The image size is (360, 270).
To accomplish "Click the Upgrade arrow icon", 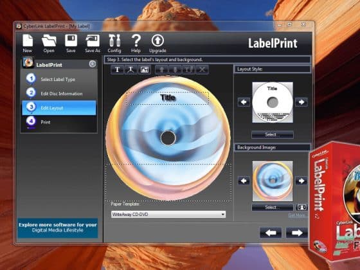I will coord(157,44).
